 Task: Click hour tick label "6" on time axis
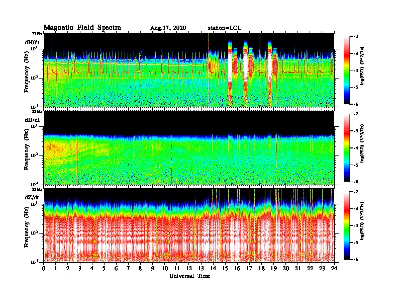[116, 268]
